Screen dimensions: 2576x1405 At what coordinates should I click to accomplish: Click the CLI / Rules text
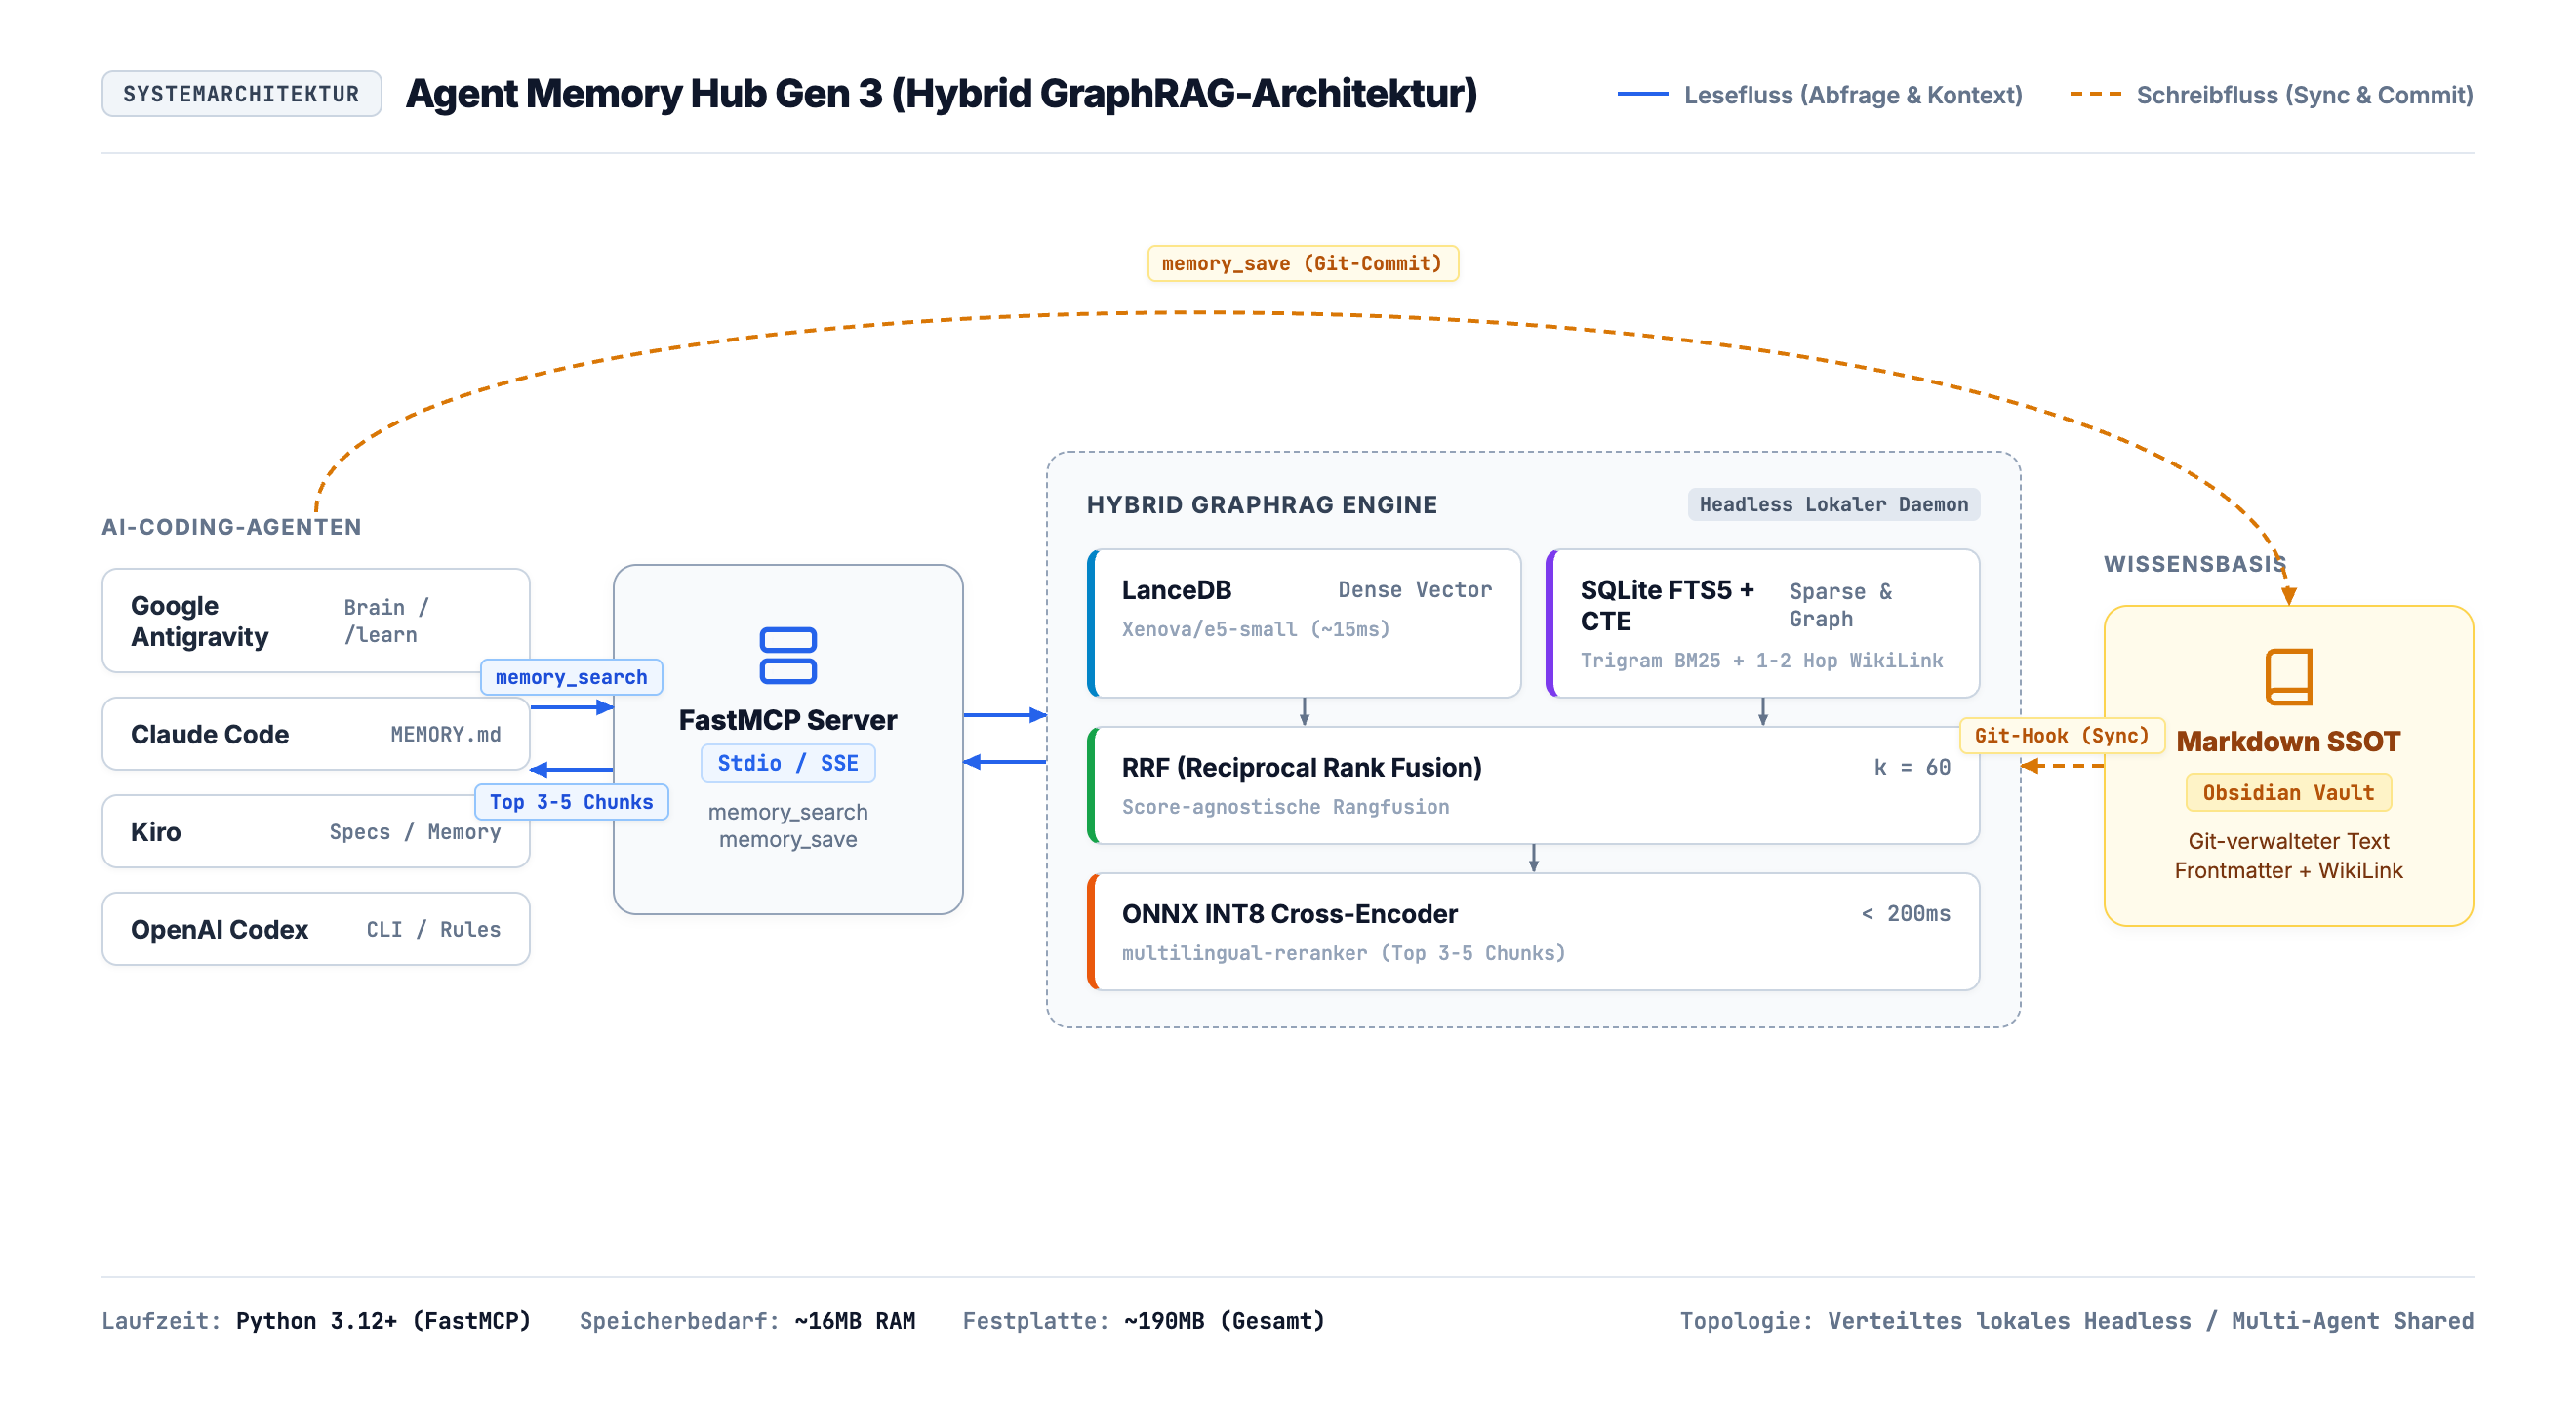pos(434,929)
